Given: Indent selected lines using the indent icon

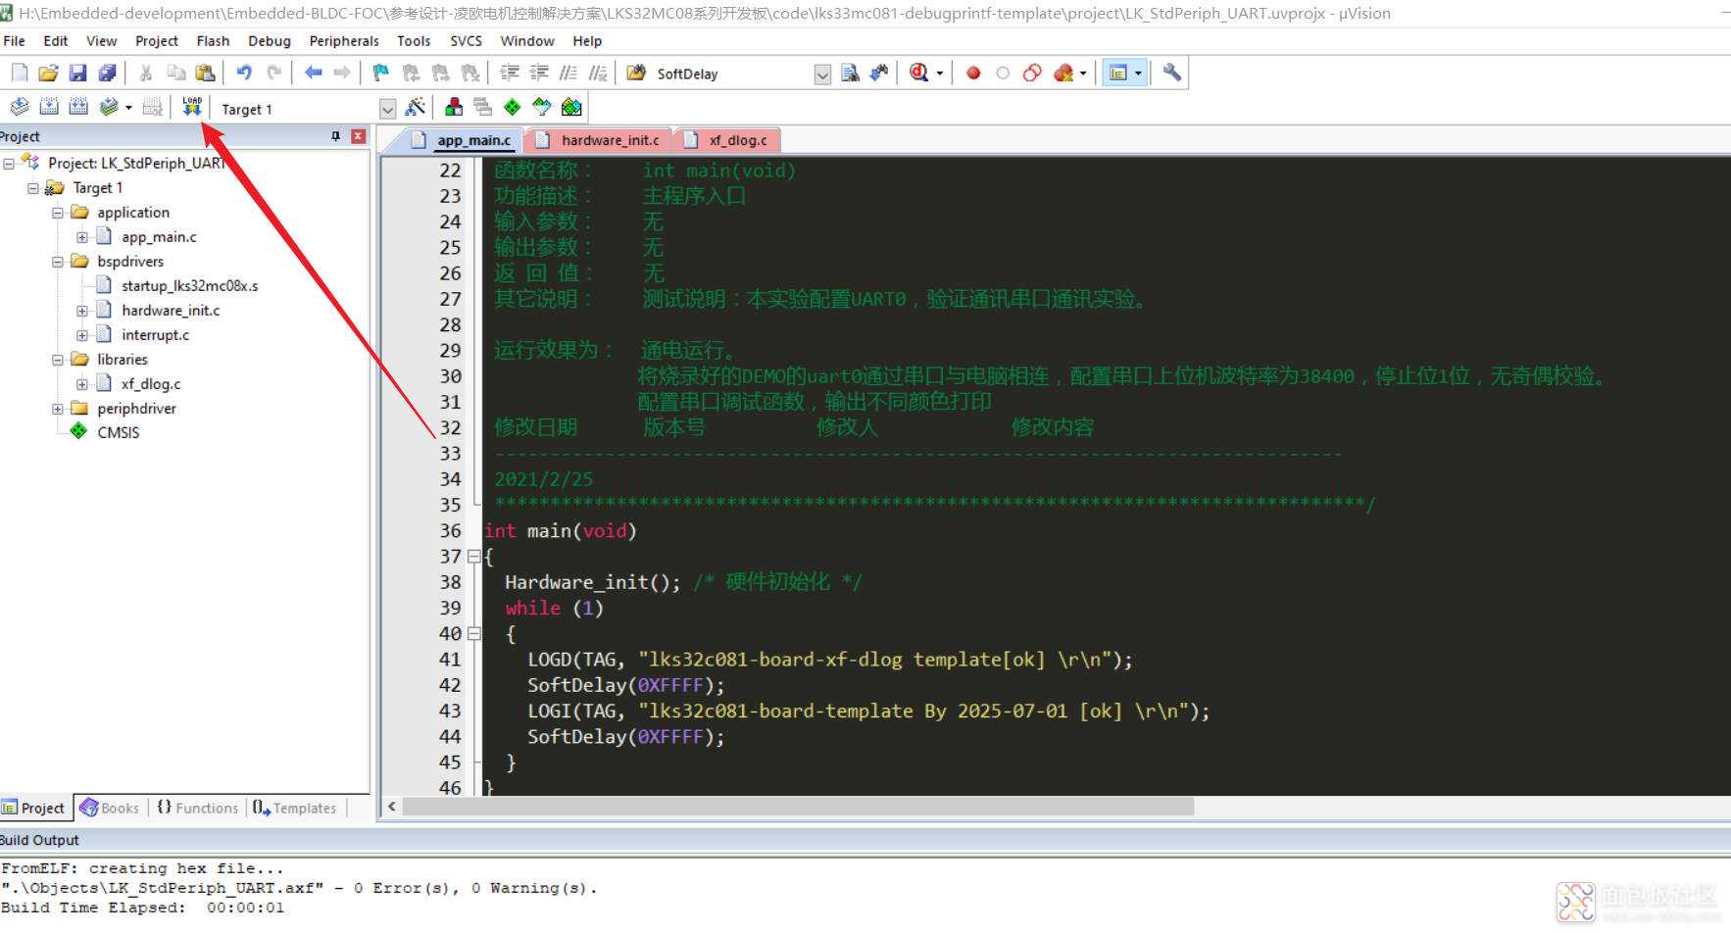Looking at the screenshot, I should (510, 73).
